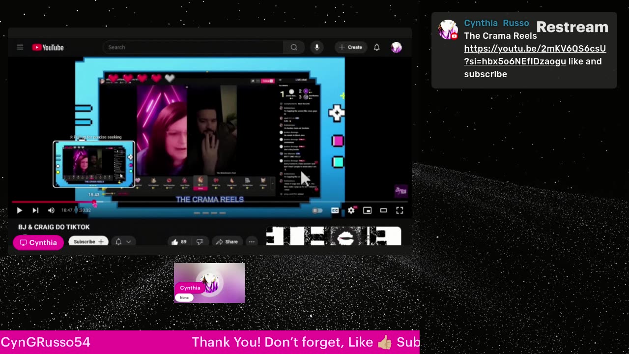Click the seek preview thumbnail at 18:43
Image resolution: width=629 pixels, height=354 pixels.
pyautogui.click(x=94, y=164)
